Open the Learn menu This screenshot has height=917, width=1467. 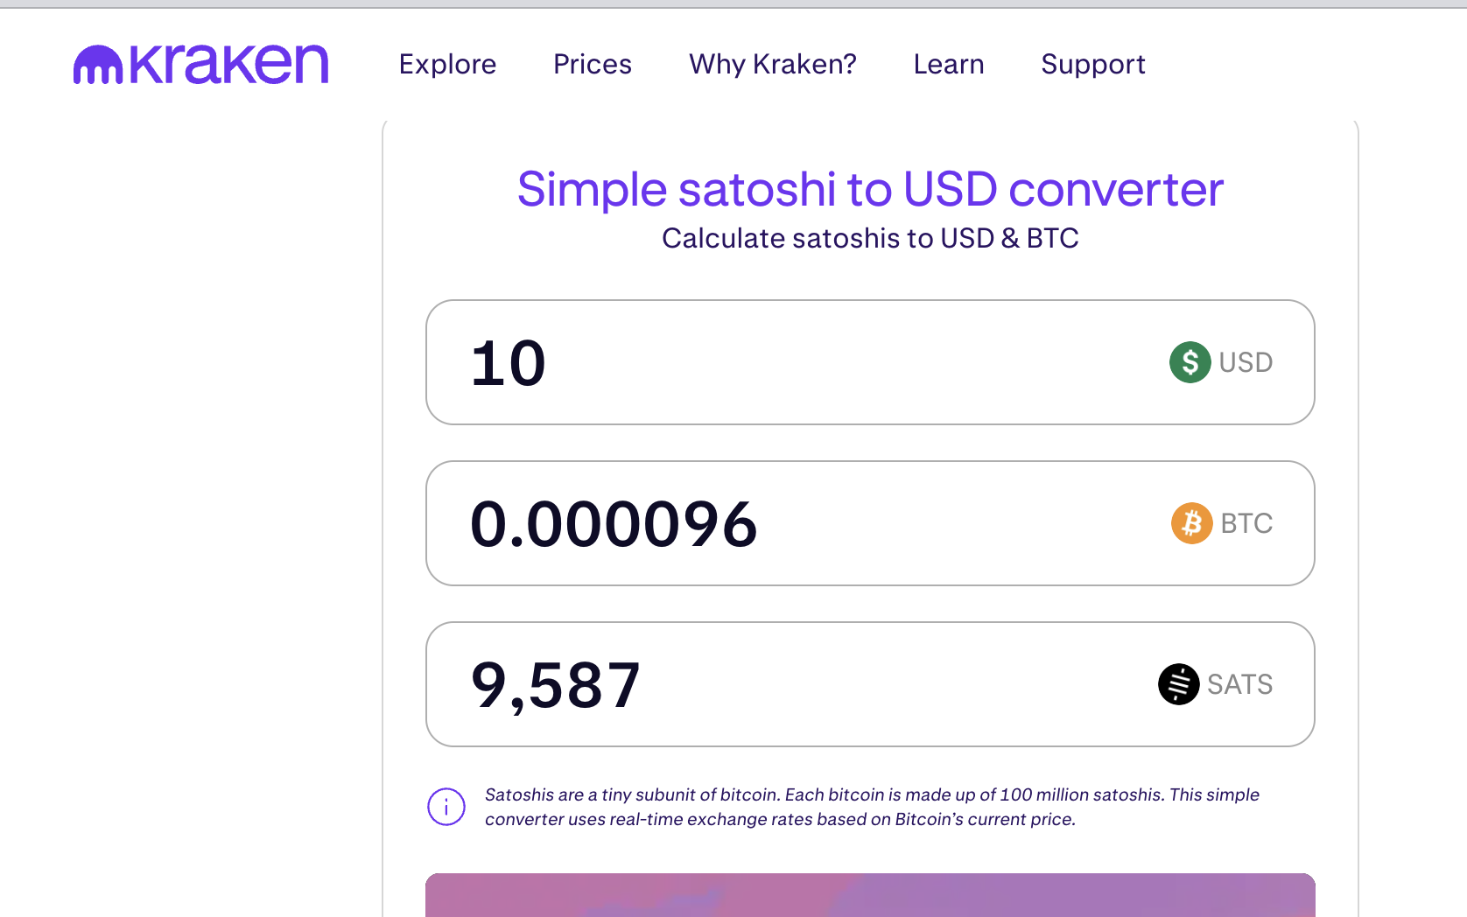click(x=949, y=64)
